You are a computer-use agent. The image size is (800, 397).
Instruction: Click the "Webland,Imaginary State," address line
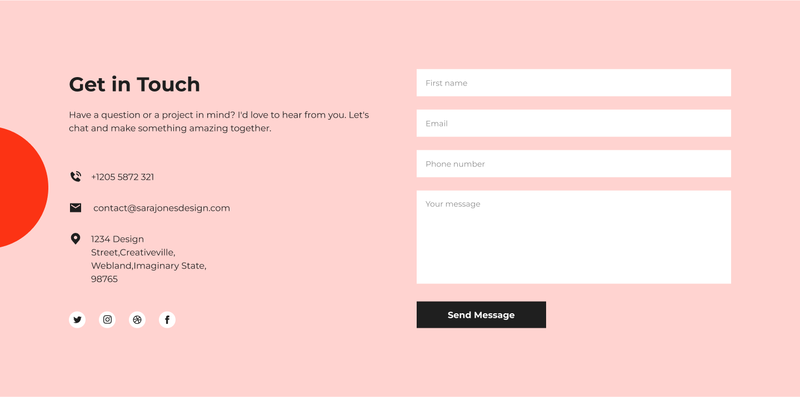[149, 266]
